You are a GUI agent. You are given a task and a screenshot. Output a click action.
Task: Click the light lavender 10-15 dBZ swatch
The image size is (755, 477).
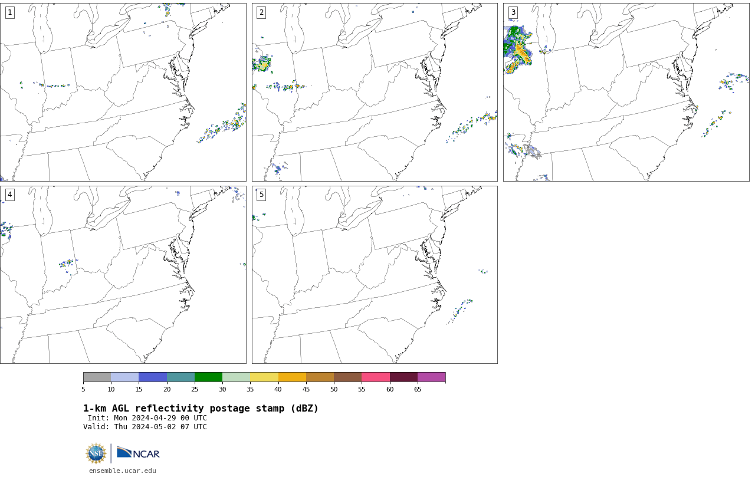coord(124,377)
